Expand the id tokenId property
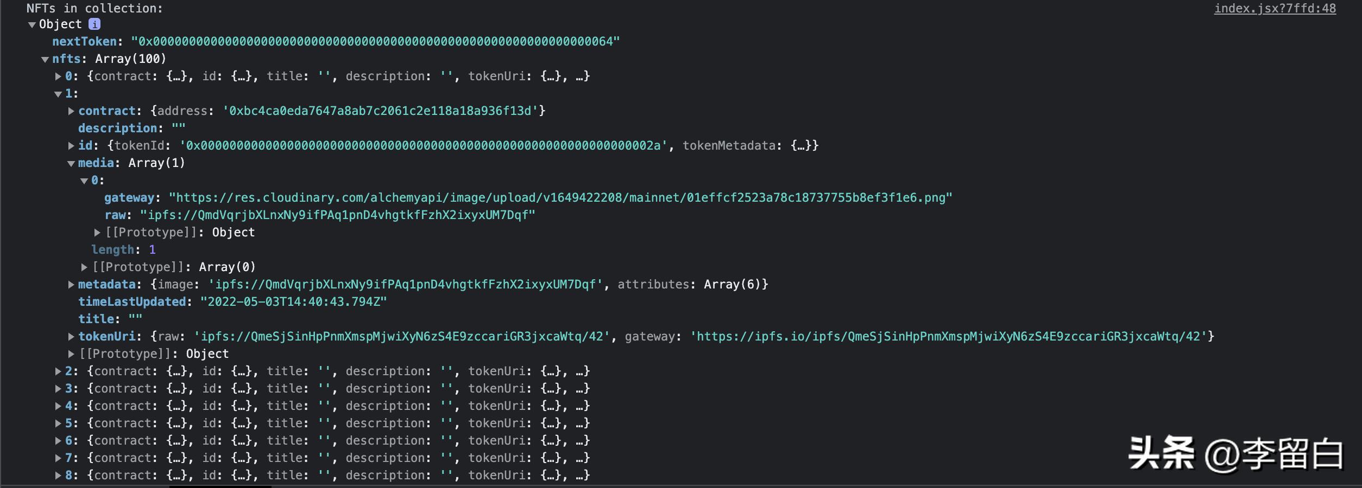Screen dimensions: 1362x488 click(71, 146)
